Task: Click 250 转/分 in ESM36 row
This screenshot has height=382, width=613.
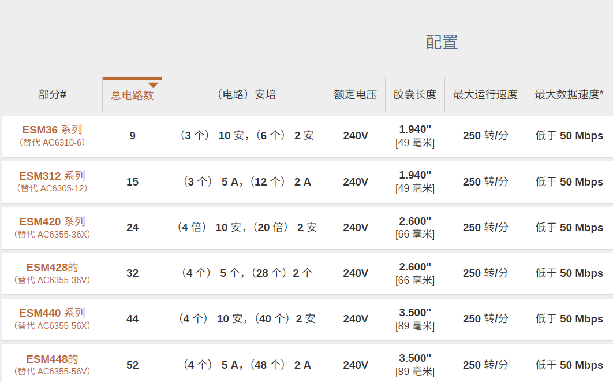Action: pyautogui.click(x=485, y=136)
